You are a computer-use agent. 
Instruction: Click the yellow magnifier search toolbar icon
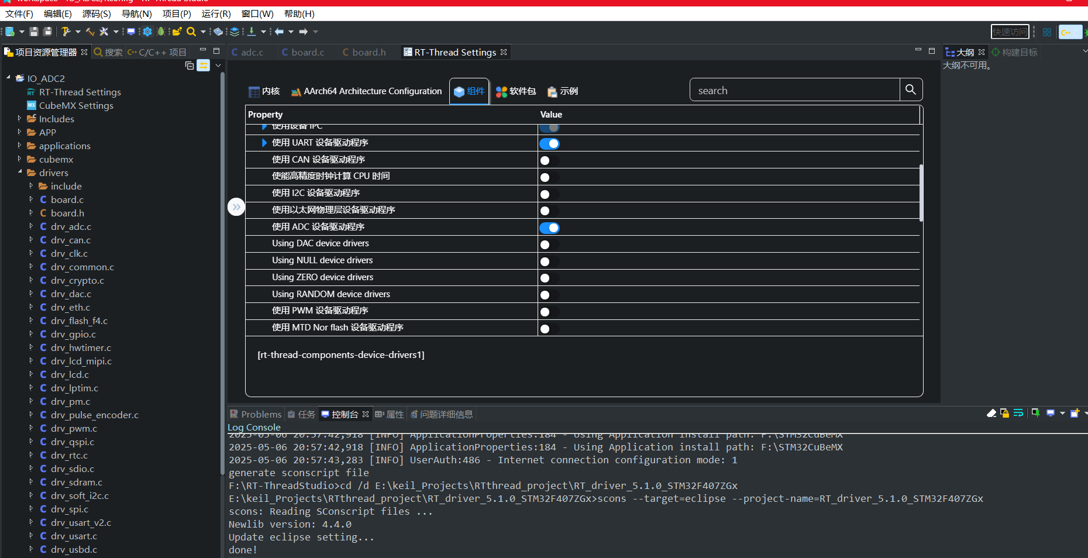tap(191, 32)
